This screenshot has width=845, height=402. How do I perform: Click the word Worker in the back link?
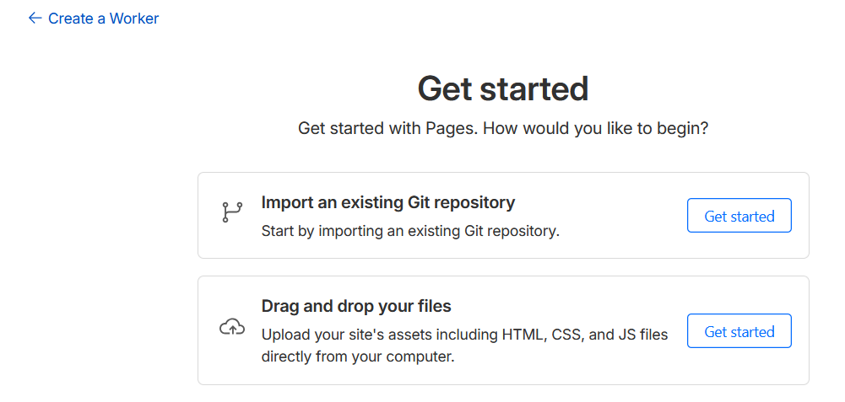[134, 18]
